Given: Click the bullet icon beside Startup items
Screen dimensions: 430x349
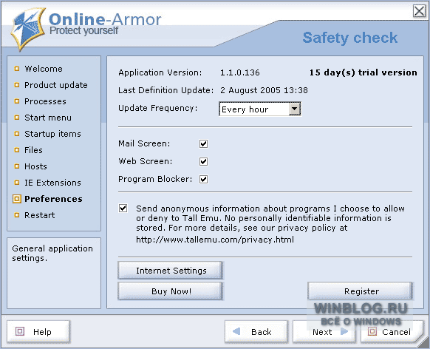Looking at the screenshot, I should (17, 134).
